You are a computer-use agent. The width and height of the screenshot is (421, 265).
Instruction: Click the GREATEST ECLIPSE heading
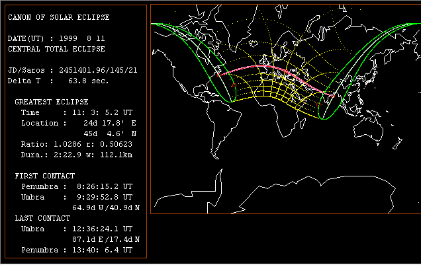pos(52,102)
